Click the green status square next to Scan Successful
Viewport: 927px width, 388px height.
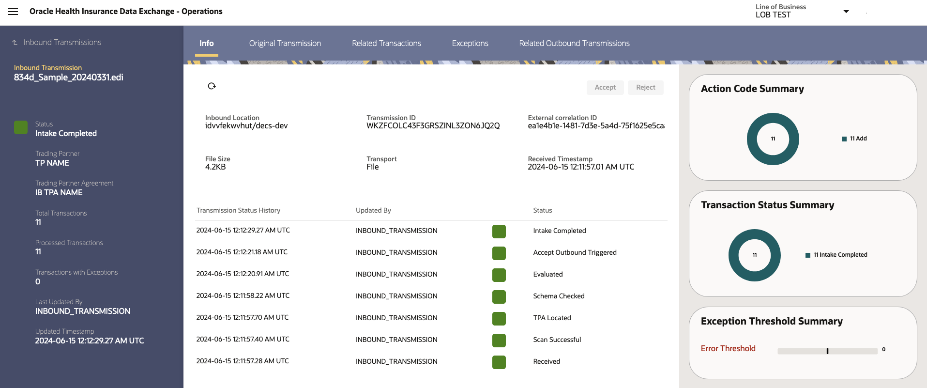[x=499, y=341]
